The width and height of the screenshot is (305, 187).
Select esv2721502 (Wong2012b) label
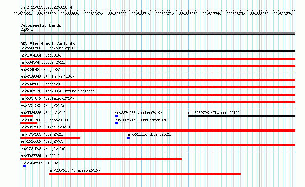pos(43,105)
